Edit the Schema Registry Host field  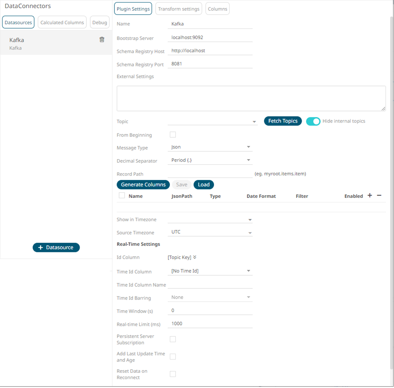tap(210, 51)
